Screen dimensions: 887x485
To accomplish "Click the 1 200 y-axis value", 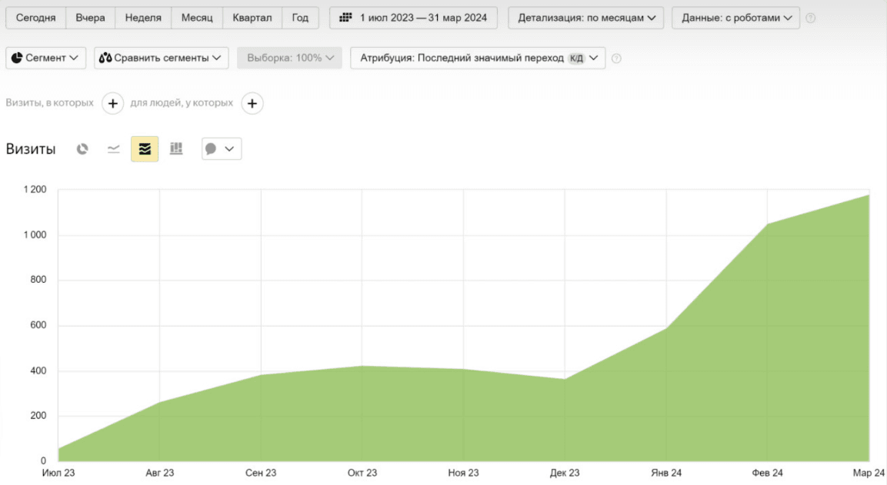I will (x=35, y=189).
